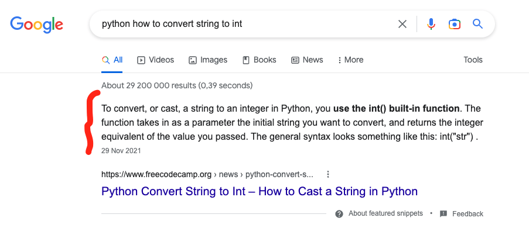Screen dimensions: 529x228
Task: Open the three-dot menu next to freecodecamp URL
Action: pos(327,174)
